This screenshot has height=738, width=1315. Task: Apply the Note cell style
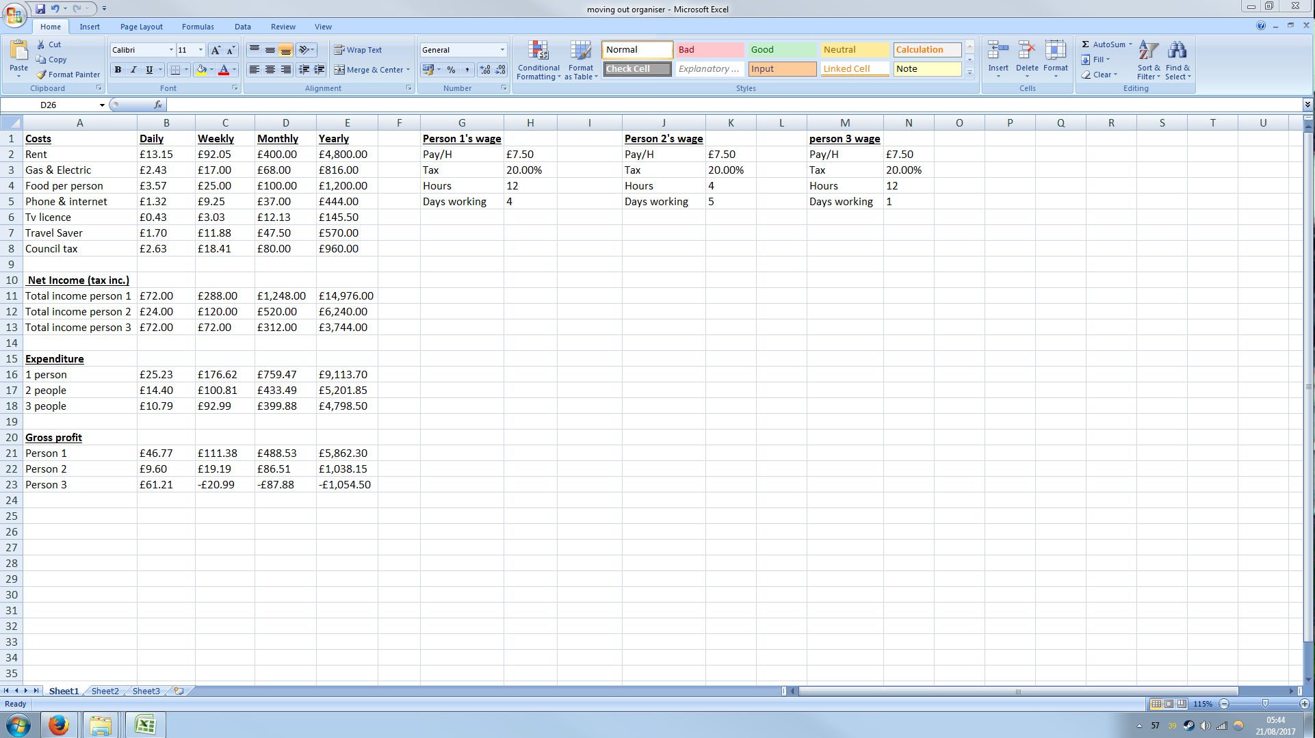(927, 69)
